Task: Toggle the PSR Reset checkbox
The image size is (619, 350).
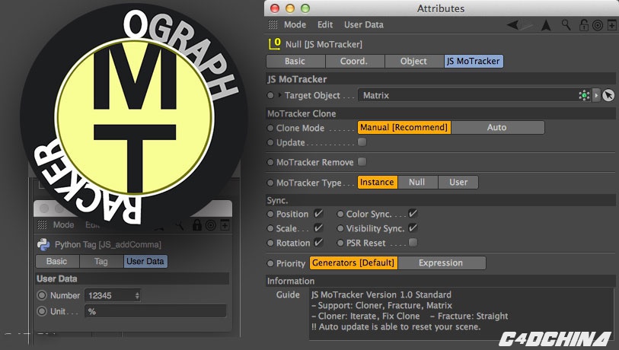Action: click(413, 242)
